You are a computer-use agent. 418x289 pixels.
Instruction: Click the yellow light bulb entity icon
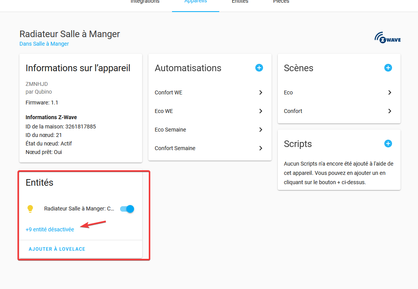coord(30,209)
